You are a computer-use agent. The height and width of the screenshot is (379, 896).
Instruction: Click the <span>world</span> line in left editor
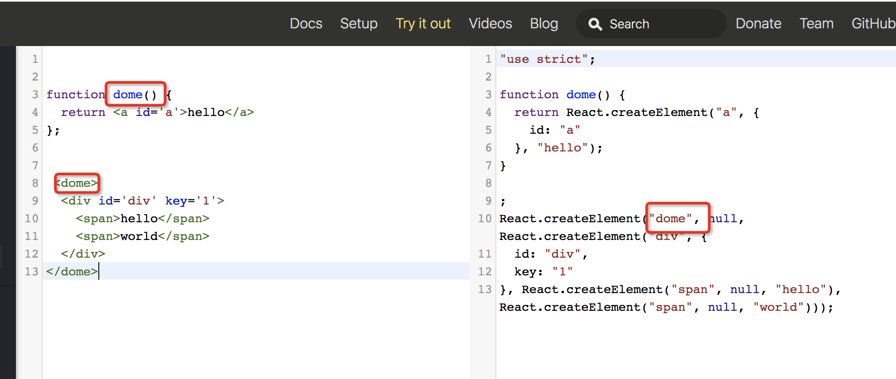pyautogui.click(x=143, y=236)
